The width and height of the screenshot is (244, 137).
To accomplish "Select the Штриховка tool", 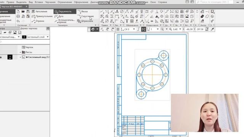I will click(85, 21).
